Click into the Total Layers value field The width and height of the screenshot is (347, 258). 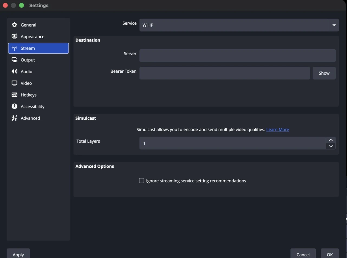[x=232, y=143]
